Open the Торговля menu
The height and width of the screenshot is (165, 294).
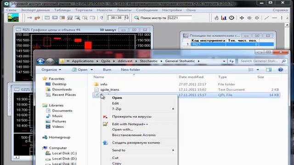pos(84,10)
